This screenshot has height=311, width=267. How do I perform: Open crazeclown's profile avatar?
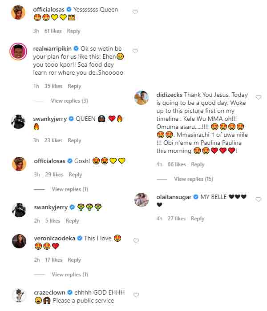tap(19, 295)
